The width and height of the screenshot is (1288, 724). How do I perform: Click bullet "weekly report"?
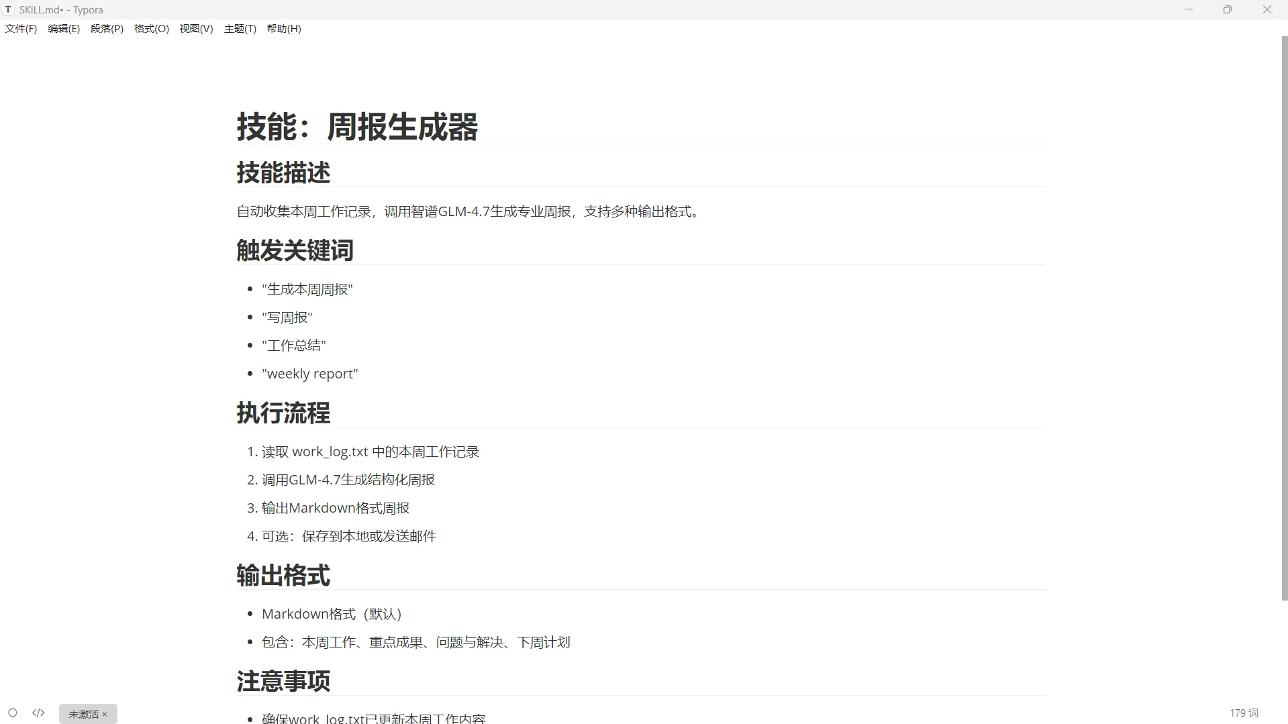pyautogui.click(x=310, y=374)
